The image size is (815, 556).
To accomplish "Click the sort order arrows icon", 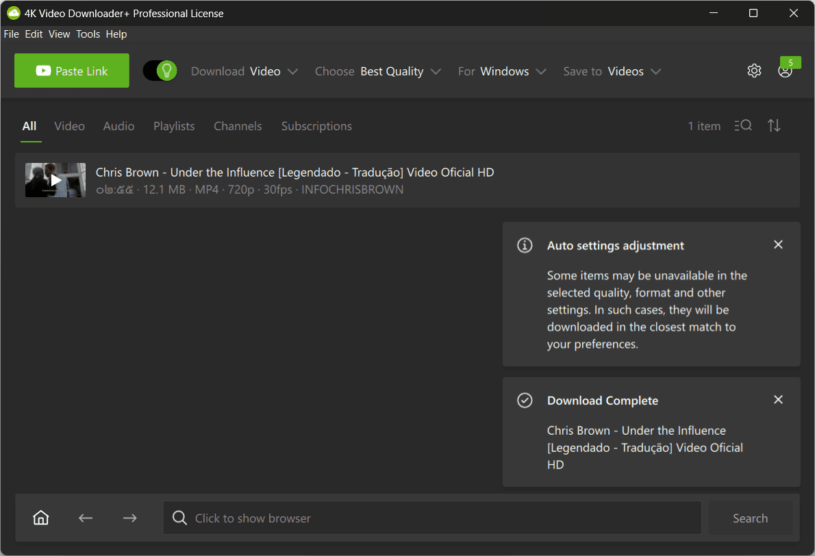I will pos(774,125).
